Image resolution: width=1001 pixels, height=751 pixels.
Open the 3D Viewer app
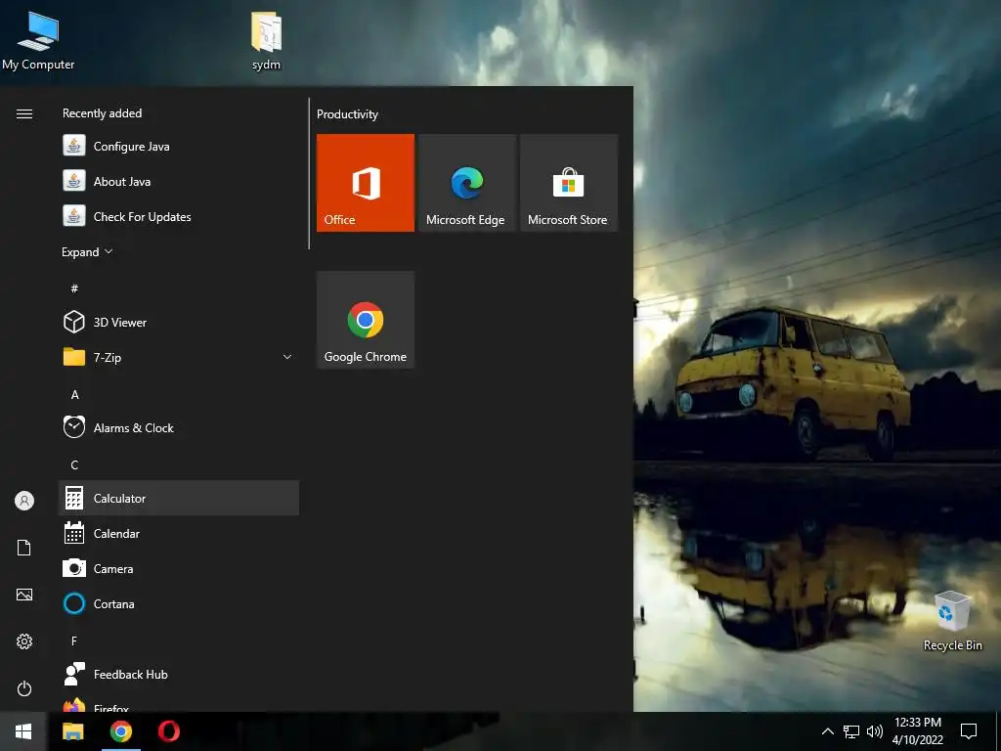point(179,323)
